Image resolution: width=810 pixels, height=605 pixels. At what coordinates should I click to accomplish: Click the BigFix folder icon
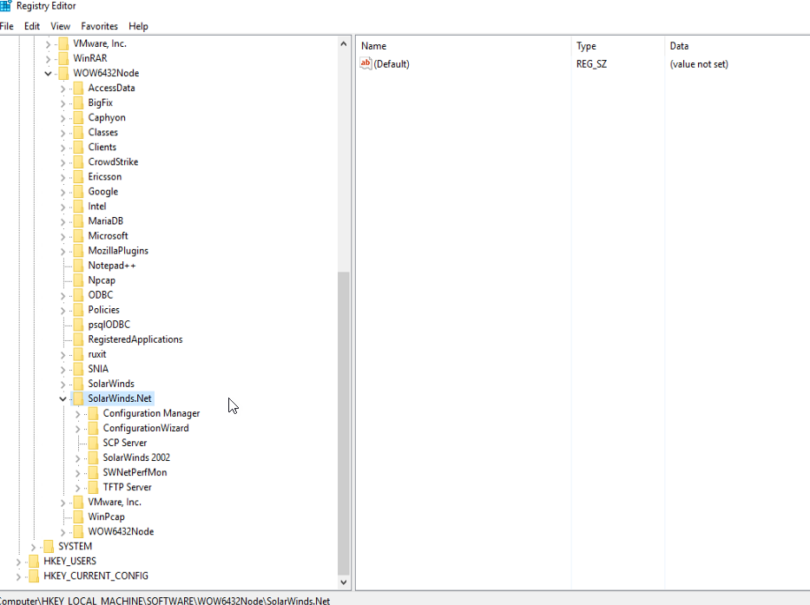(78, 102)
